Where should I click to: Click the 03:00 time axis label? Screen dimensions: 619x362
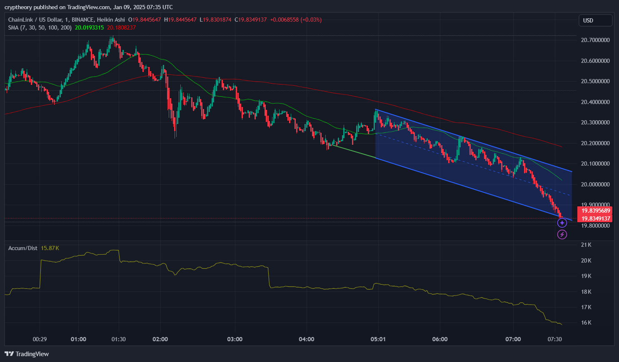pos(235,339)
